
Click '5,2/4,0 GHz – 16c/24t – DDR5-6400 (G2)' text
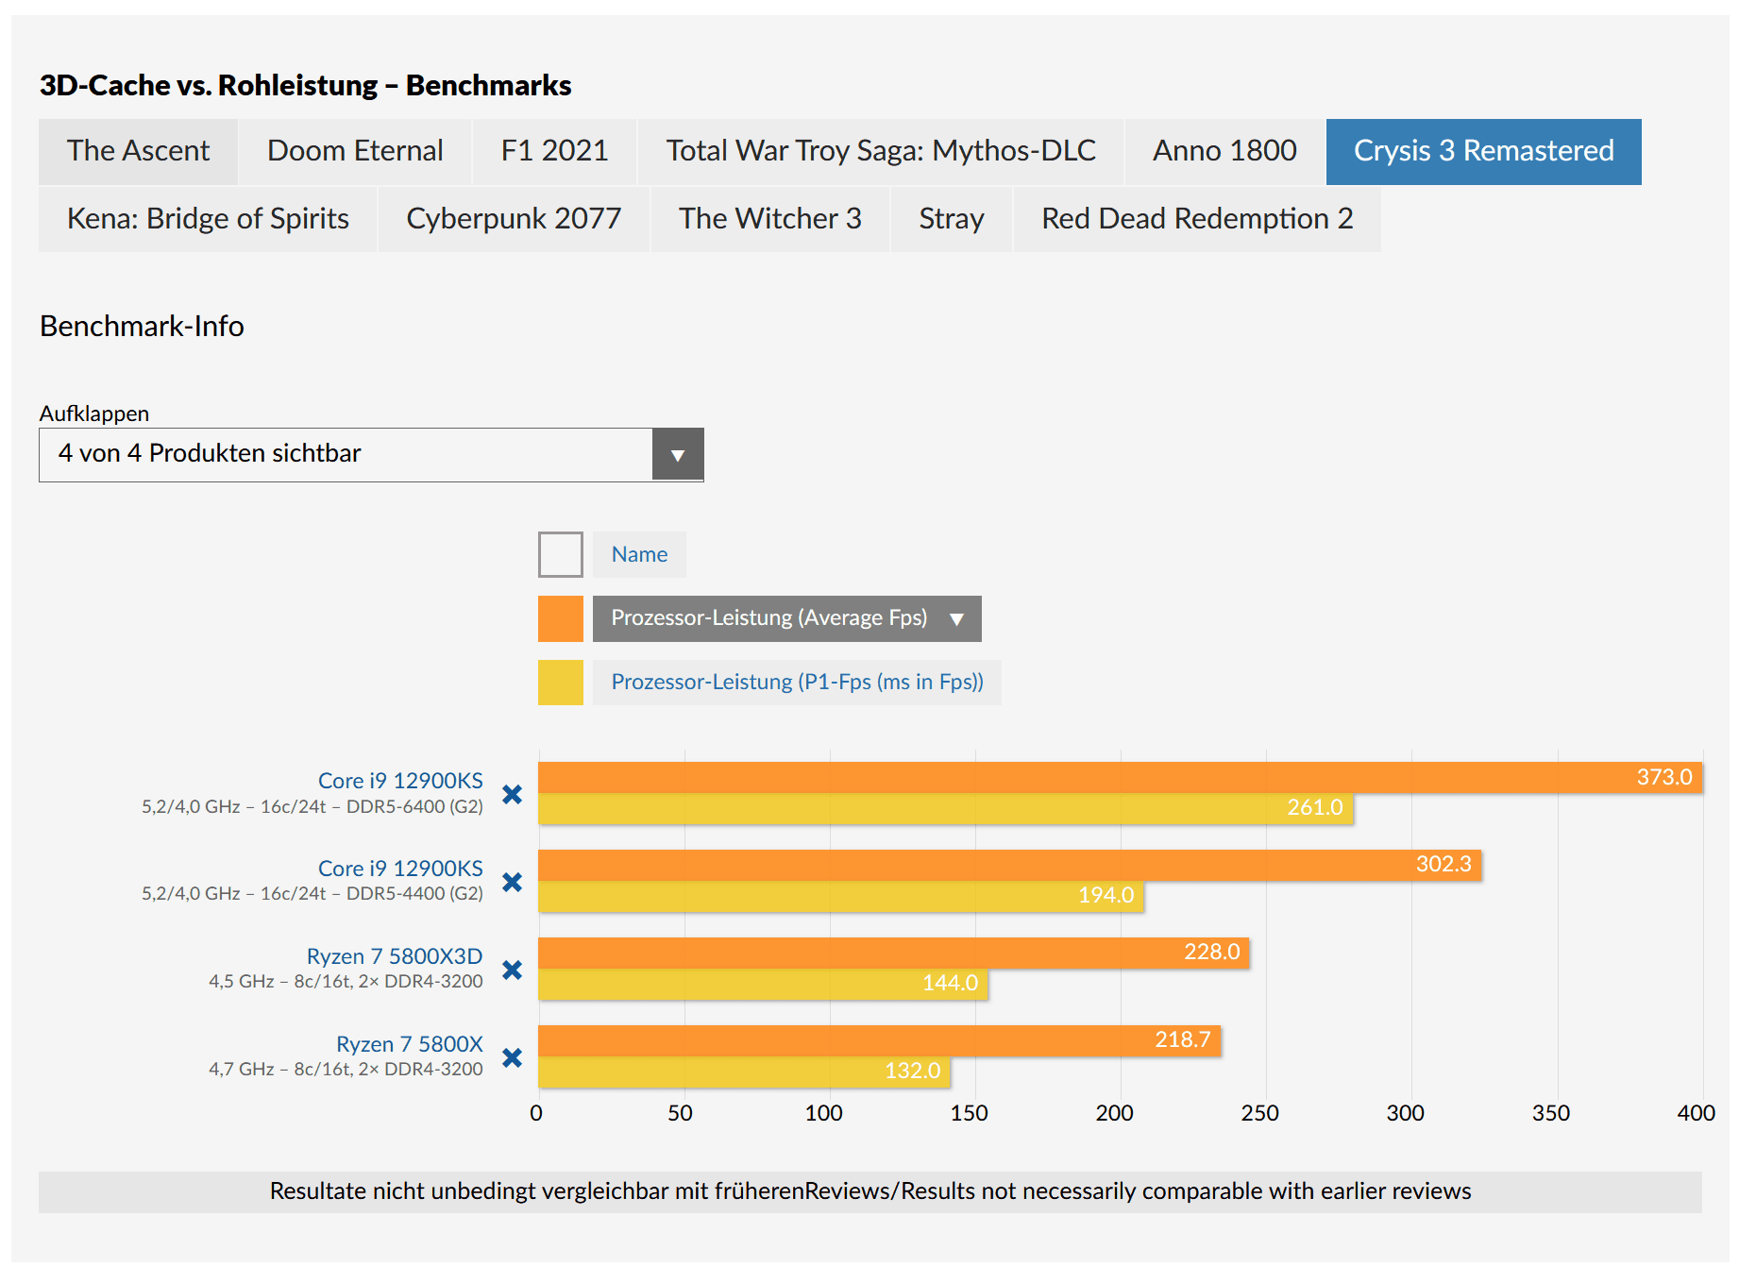point(312,807)
